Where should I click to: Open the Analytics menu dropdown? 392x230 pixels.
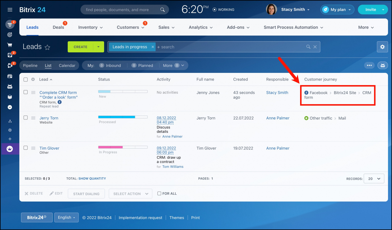coord(201,27)
